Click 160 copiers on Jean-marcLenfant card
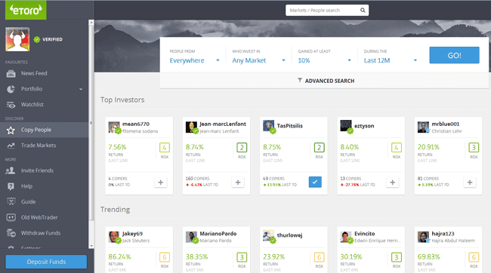The width and height of the screenshot is (491, 273). 197,179
